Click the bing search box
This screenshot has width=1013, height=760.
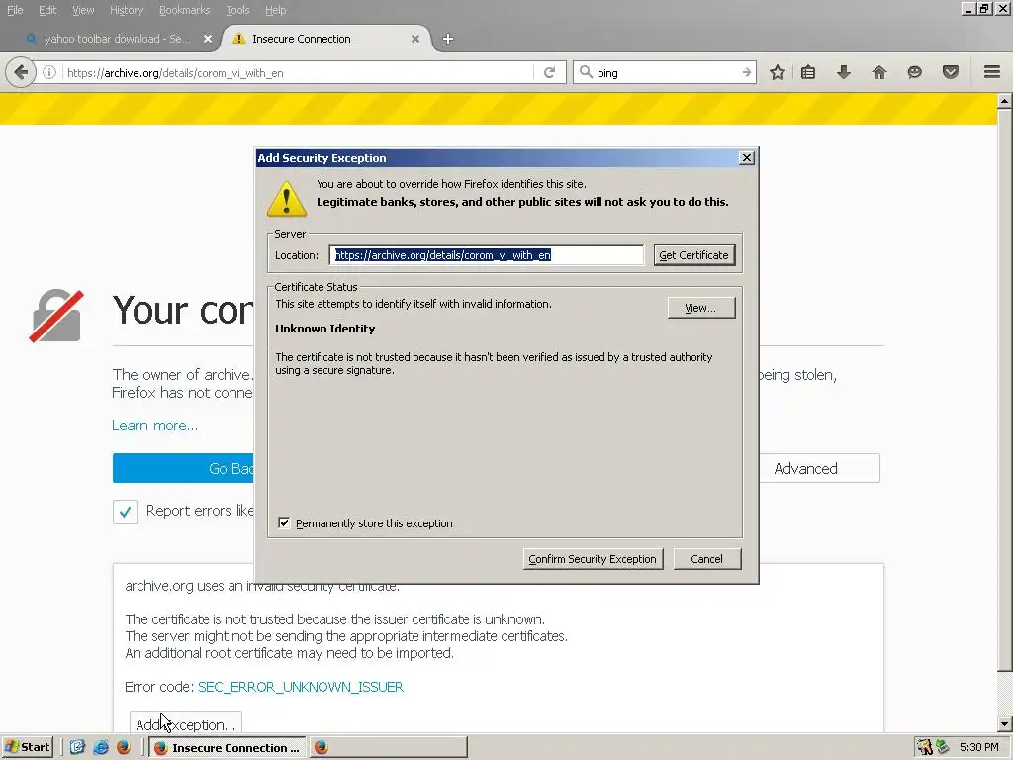click(x=666, y=72)
